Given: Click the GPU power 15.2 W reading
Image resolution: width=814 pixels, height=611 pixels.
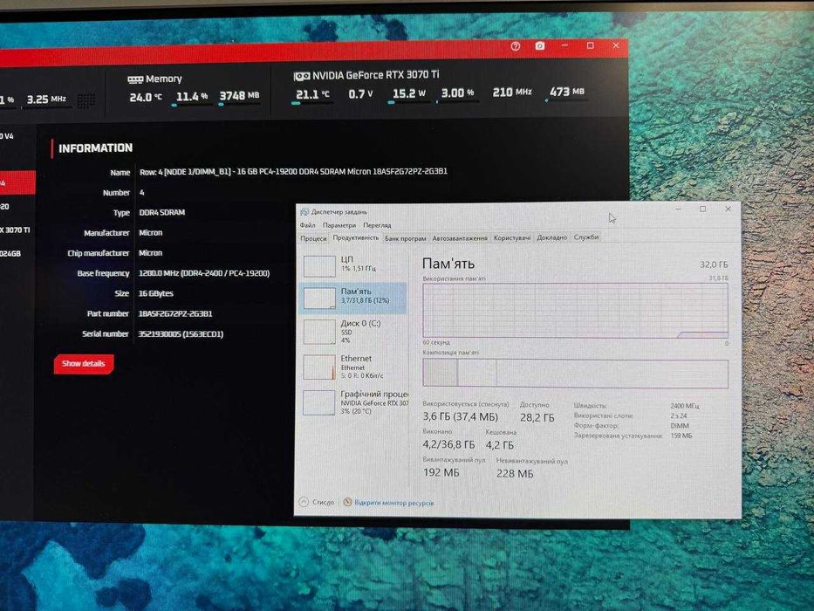Looking at the screenshot, I should point(408,93).
